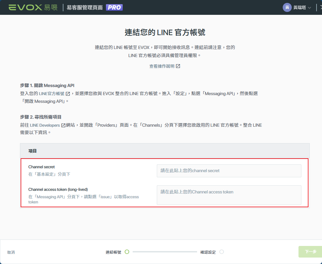Click the EVOX 易喂 logo

(x=33, y=7)
